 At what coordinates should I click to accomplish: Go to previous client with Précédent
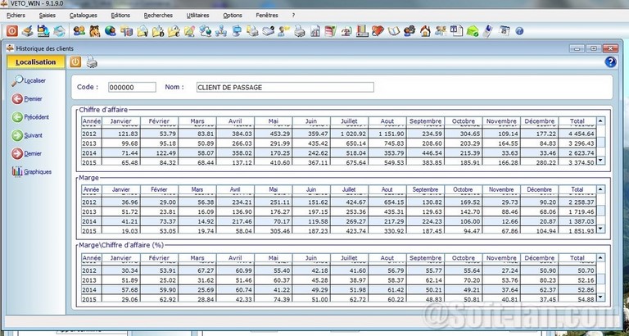point(17,117)
